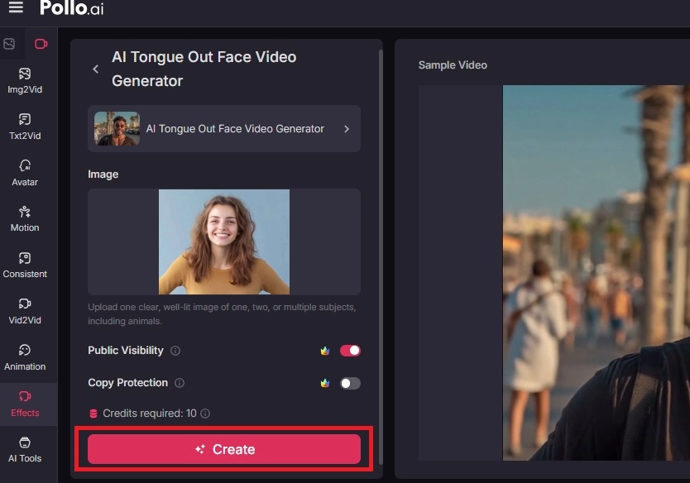Switch to the Effects tab
The width and height of the screenshot is (690, 483).
(25, 404)
